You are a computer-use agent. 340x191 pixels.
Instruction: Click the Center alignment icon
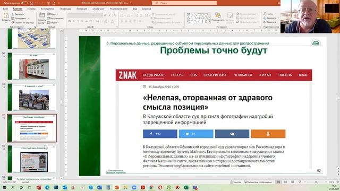[126, 21]
